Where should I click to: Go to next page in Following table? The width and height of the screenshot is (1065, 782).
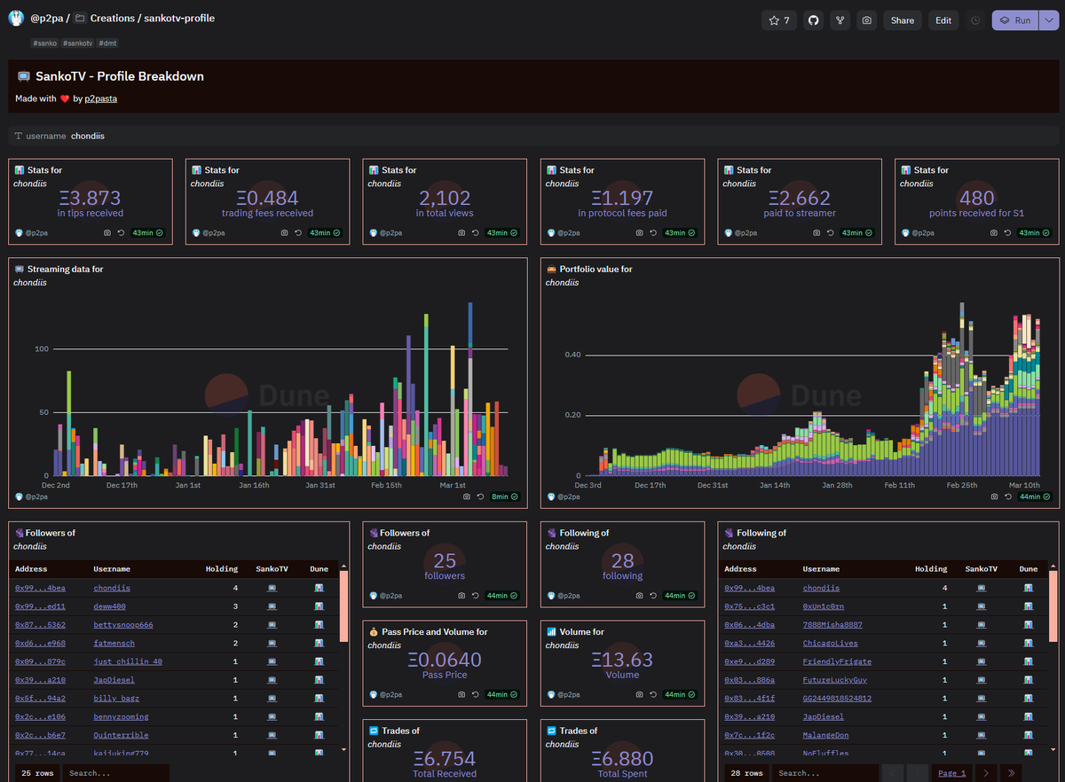click(x=986, y=772)
